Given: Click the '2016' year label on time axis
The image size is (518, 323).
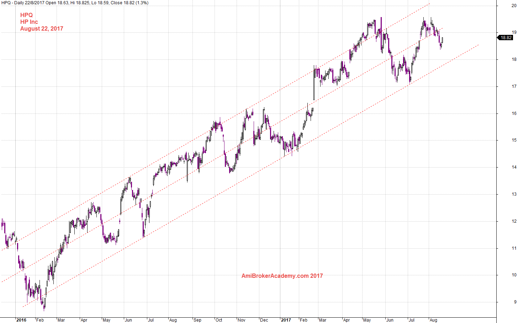Looking at the screenshot, I should coord(21,320).
